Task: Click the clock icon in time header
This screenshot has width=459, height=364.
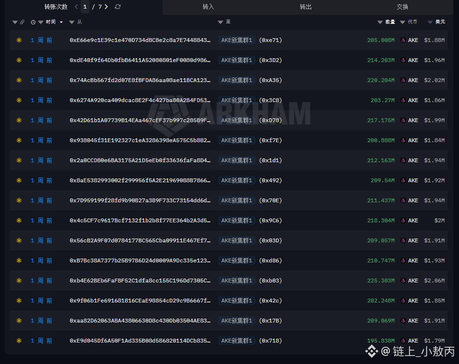Action: click(x=33, y=22)
